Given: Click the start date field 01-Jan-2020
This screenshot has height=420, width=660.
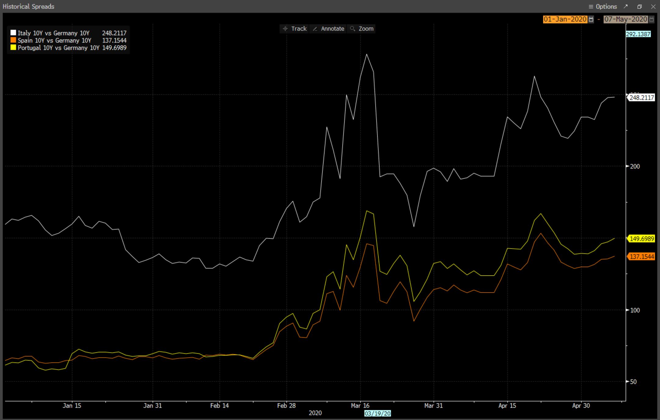Looking at the screenshot, I should click(x=565, y=19).
